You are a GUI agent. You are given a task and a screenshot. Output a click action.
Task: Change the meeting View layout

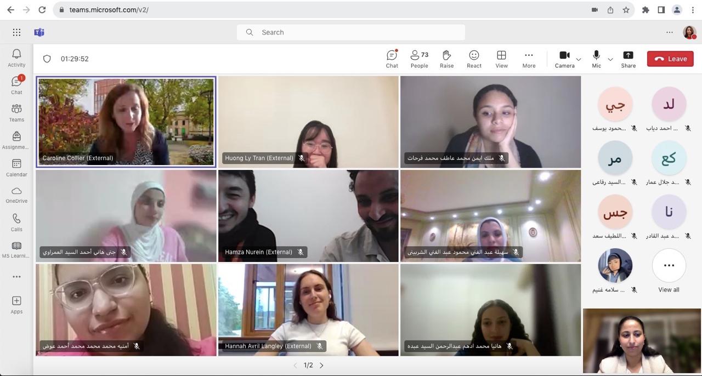pyautogui.click(x=501, y=59)
